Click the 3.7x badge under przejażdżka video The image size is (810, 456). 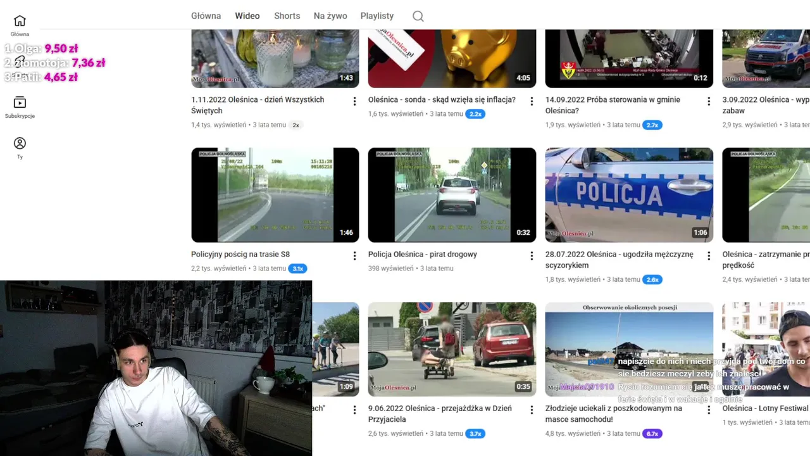click(475, 434)
